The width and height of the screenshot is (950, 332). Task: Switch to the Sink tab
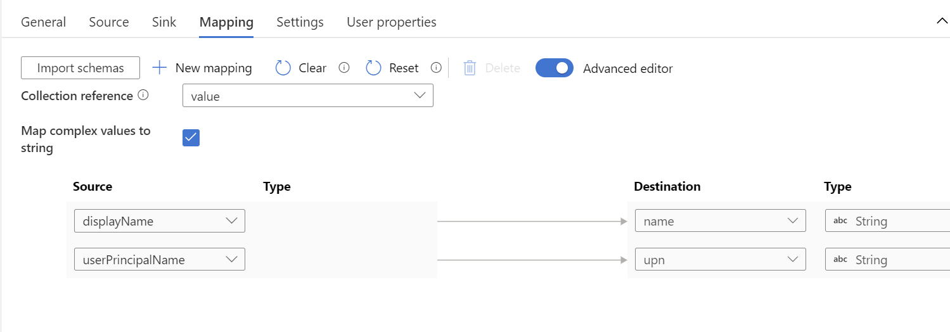tap(164, 22)
